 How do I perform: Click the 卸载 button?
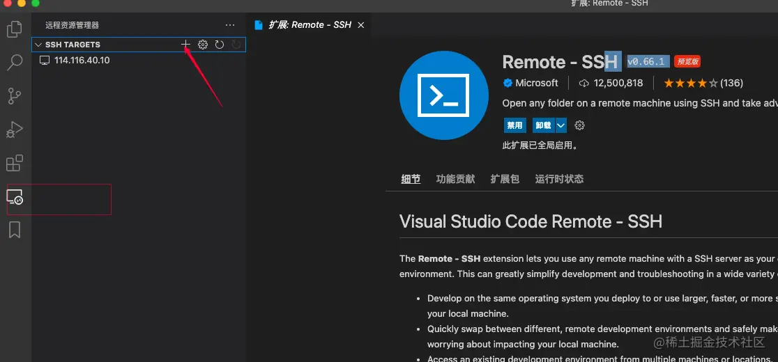click(543, 125)
